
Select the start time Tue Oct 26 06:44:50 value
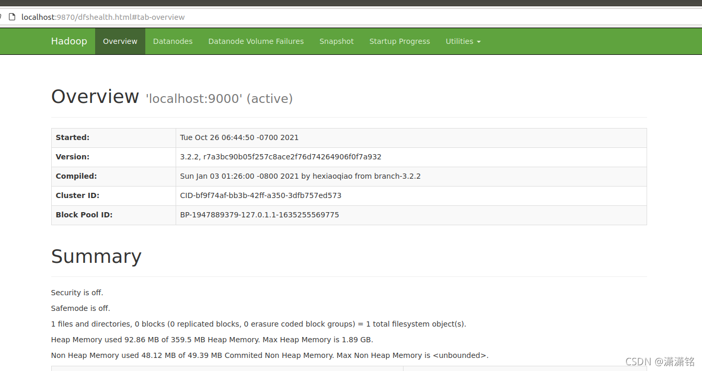click(x=239, y=137)
